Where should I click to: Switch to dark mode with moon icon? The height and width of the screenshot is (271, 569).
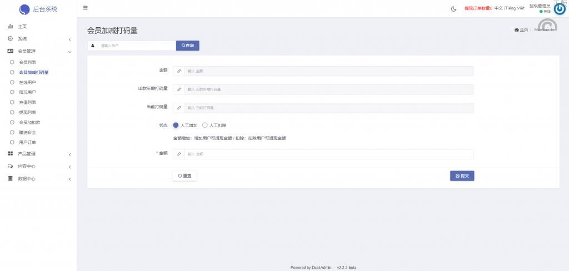[454, 8]
